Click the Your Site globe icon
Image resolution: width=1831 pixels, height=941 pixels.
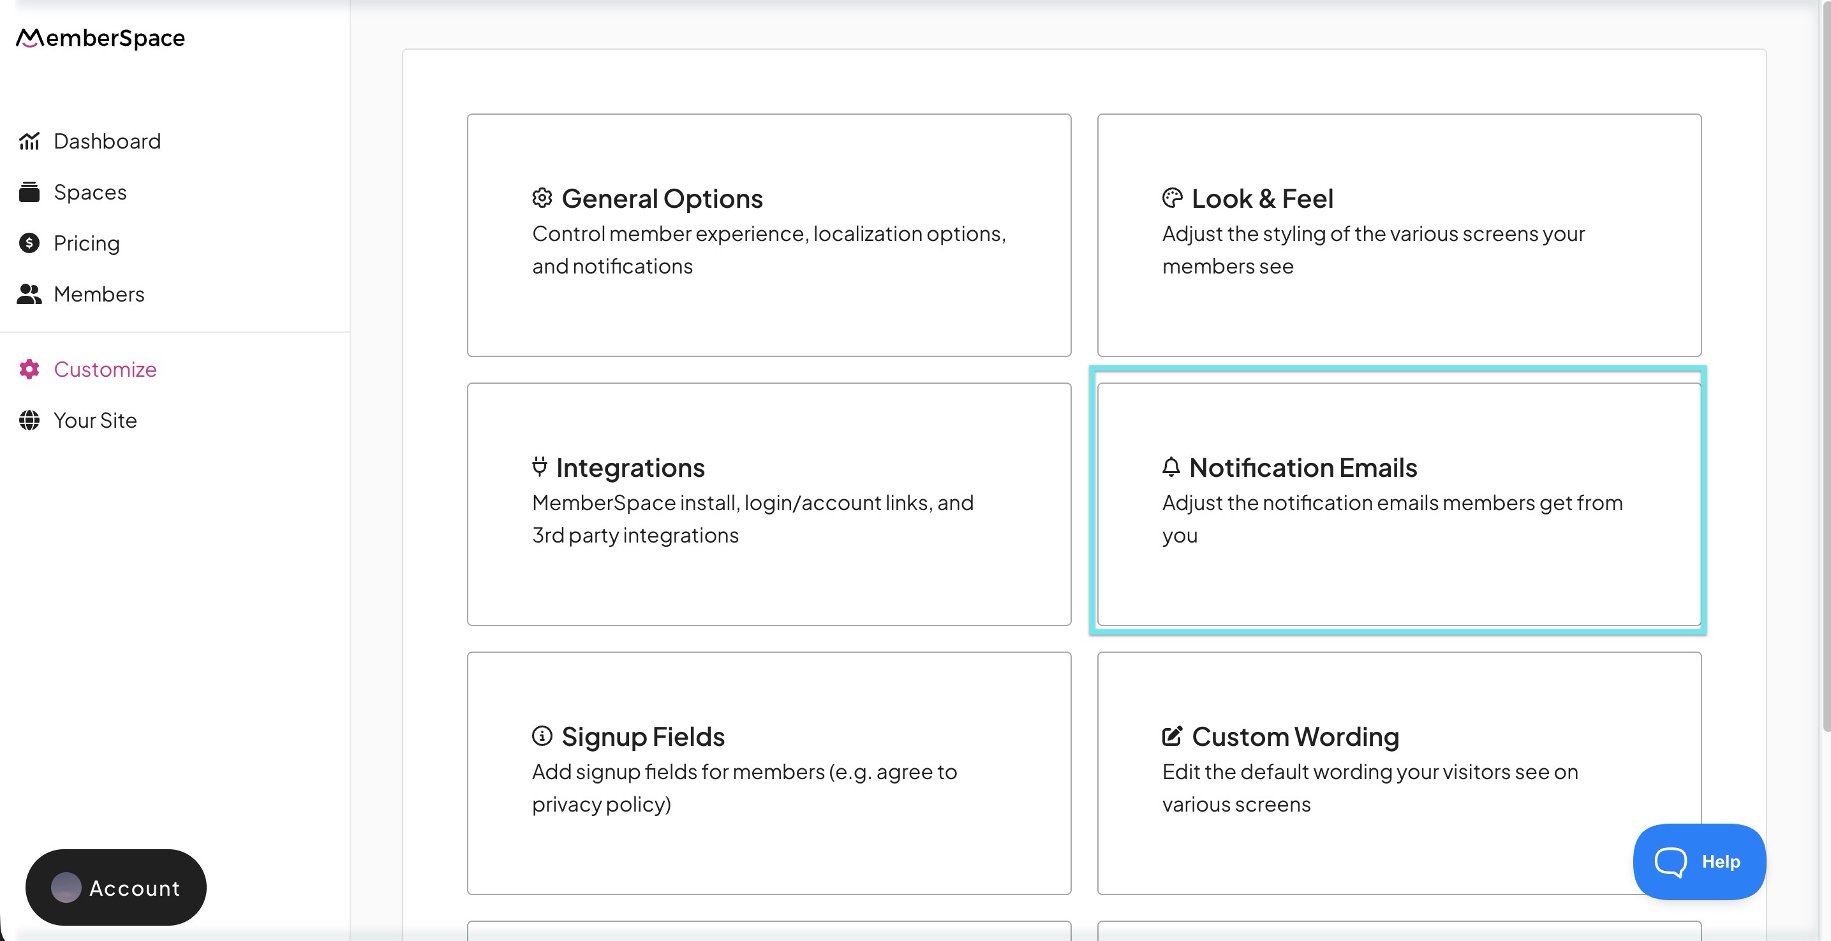pyautogui.click(x=29, y=420)
